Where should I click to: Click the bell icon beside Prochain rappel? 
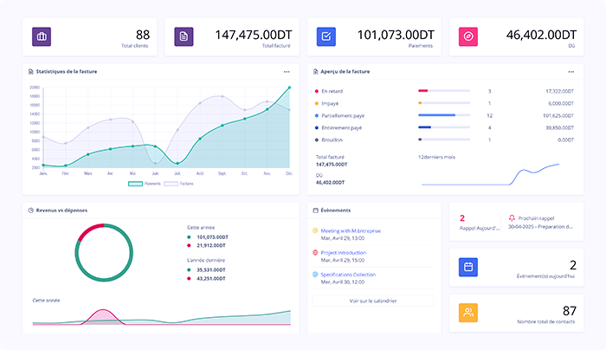(512, 218)
